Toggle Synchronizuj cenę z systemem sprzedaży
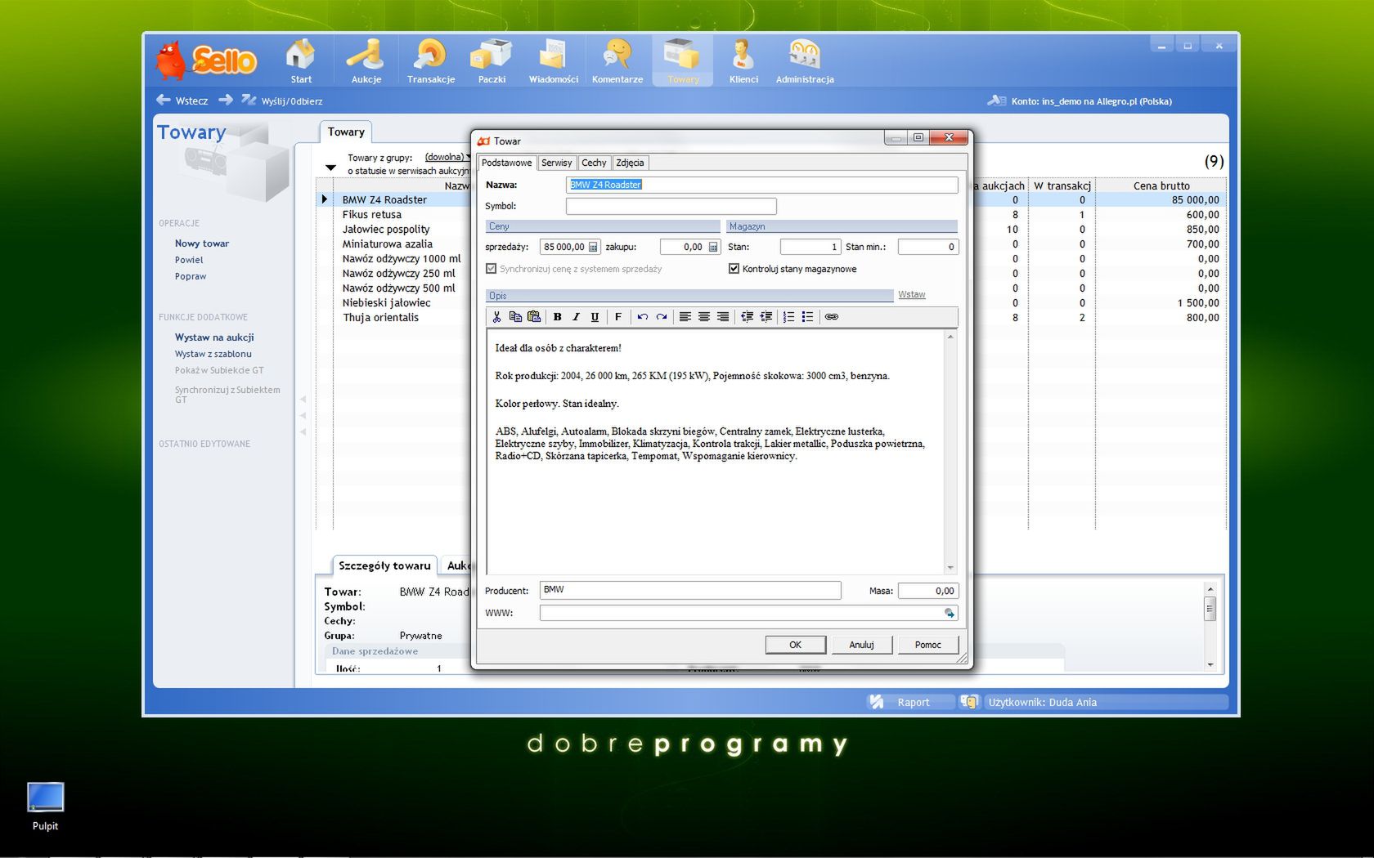The image size is (1374, 858). tap(491, 269)
